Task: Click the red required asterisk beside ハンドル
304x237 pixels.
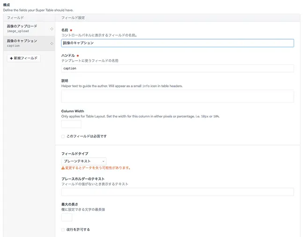Action: coord(78,56)
